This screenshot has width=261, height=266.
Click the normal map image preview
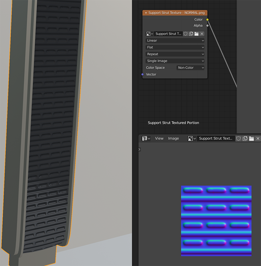[x=216, y=221]
